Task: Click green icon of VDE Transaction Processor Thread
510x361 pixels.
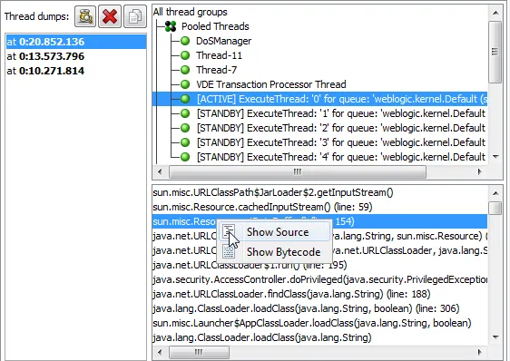Action: [185, 84]
